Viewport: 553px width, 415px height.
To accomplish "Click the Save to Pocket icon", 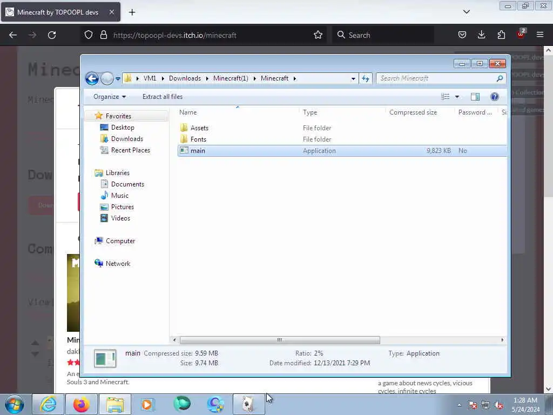I will (x=462, y=35).
